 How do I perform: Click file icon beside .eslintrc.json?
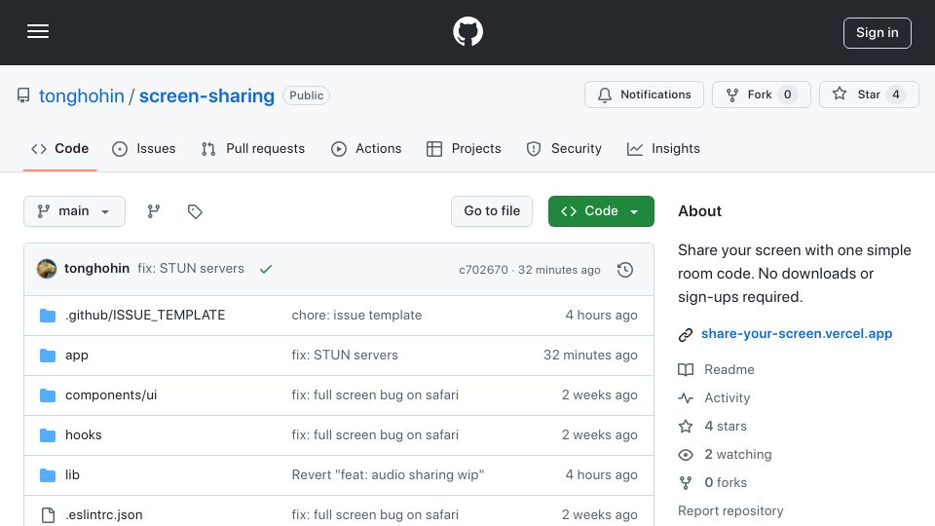pos(48,515)
